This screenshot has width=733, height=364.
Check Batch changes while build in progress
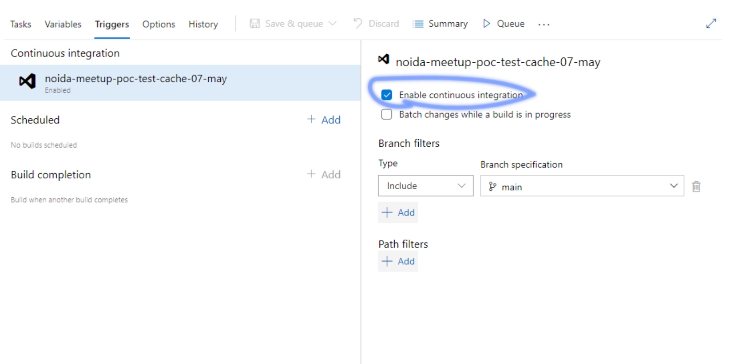[x=387, y=114]
